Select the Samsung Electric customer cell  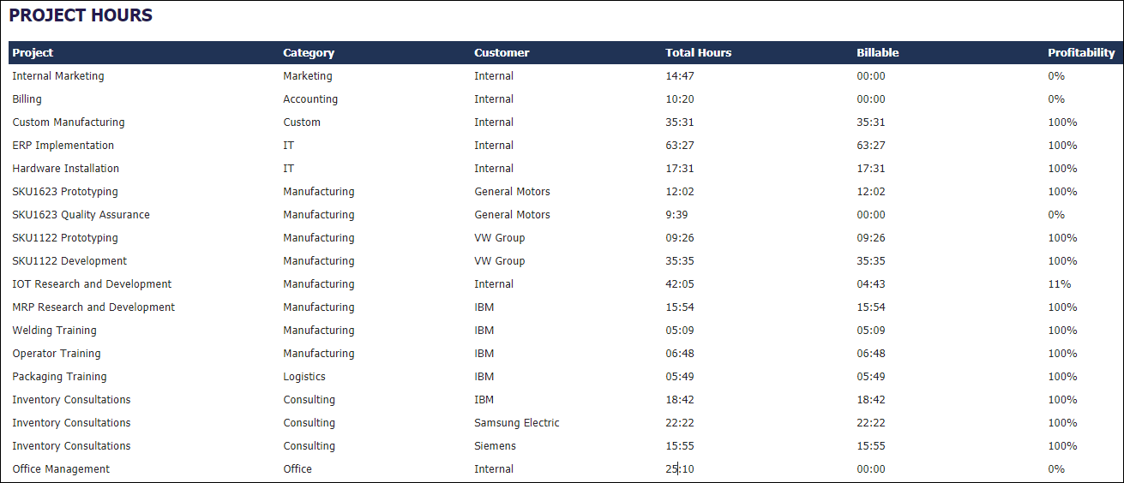516,423
